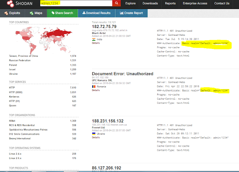
Task: Open Details for the Ukraine result
Action: pyautogui.click(x=96, y=138)
